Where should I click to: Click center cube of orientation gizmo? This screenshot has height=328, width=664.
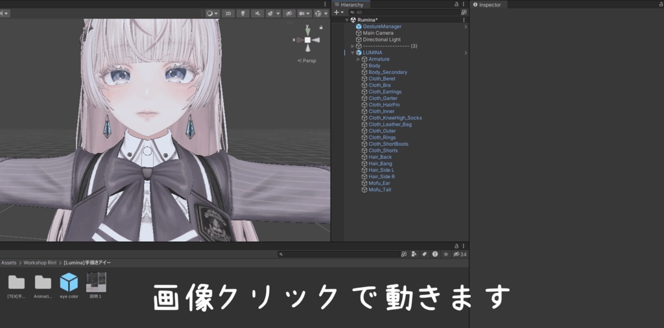pos(308,40)
